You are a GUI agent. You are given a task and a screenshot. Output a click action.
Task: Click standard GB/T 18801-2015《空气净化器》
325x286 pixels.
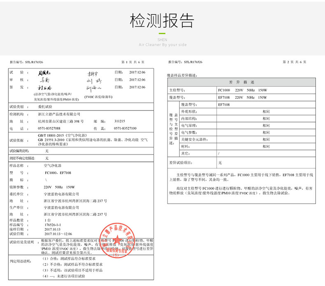[63, 136]
